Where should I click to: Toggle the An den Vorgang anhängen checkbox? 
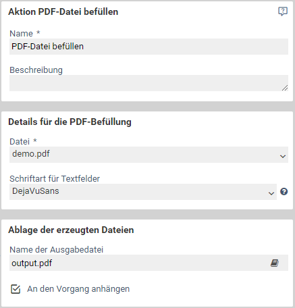[16, 289]
